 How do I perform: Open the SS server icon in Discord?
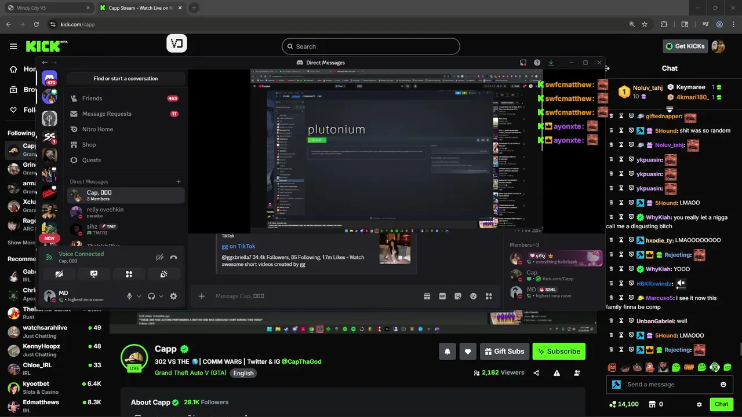tap(49, 137)
